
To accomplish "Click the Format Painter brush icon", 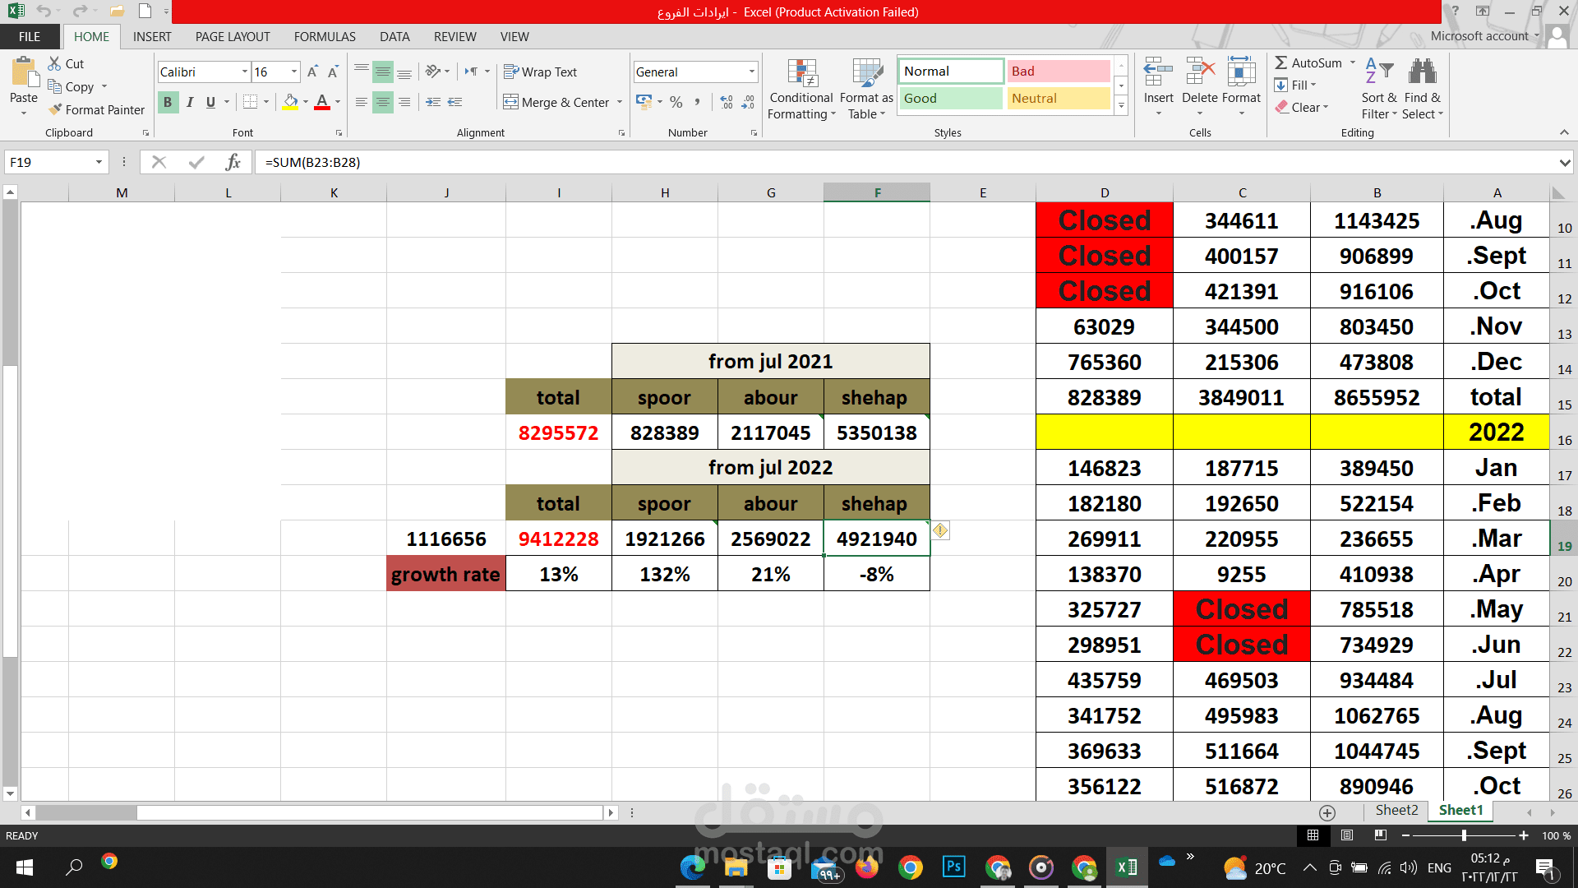I will tap(55, 109).
